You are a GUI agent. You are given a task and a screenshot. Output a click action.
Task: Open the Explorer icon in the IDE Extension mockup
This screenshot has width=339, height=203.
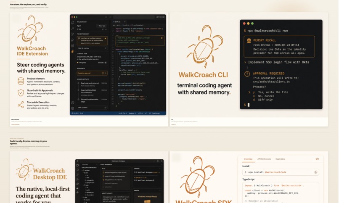click(x=73, y=22)
